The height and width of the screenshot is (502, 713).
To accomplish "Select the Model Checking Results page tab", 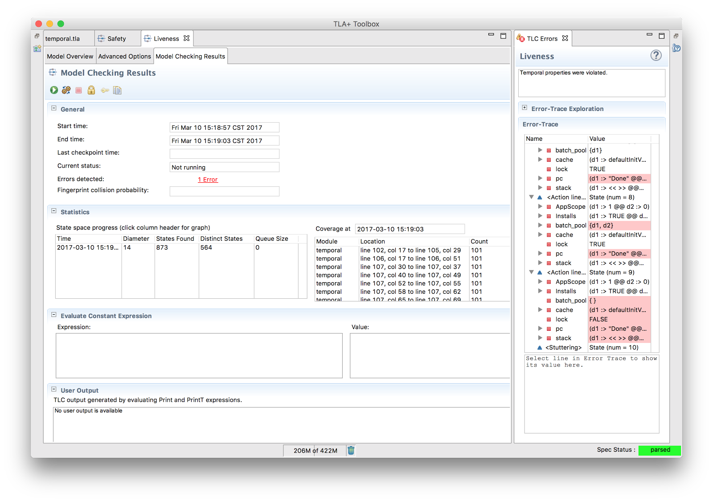I will [x=191, y=57].
